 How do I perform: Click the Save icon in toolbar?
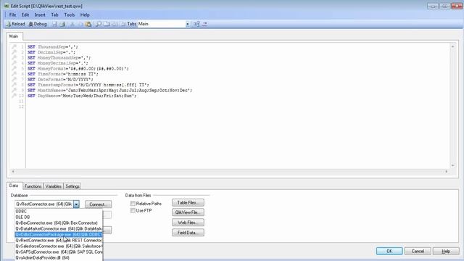tap(54, 24)
